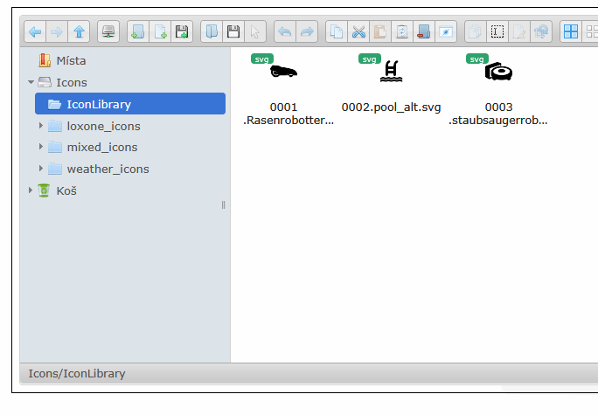This screenshot has width=598, height=415.
Task: Duplicate using the stacked pages icon
Action: click(x=476, y=31)
